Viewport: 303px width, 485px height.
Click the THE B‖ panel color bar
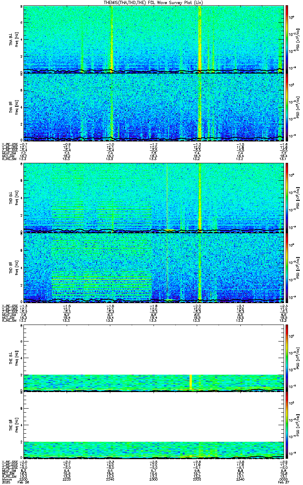pyautogui.click(x=286, y=426)
